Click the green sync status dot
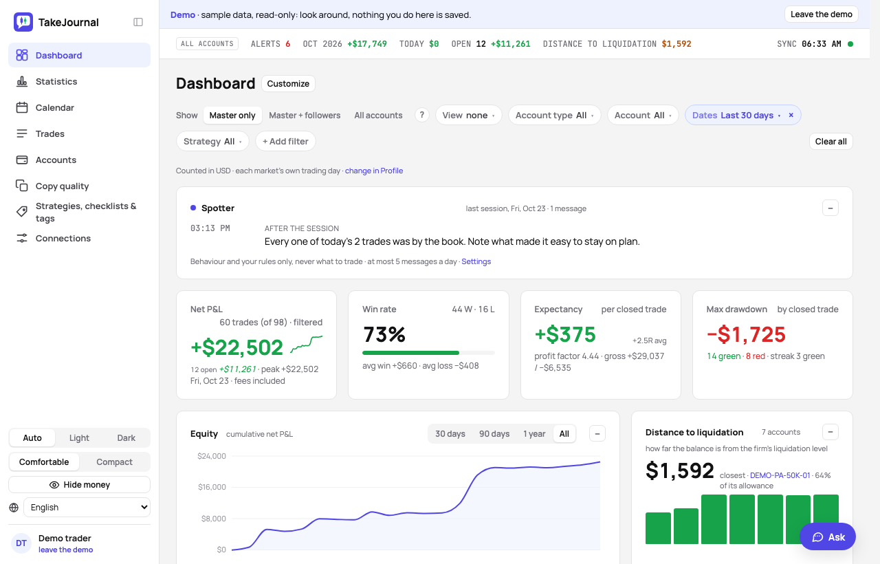This screenshot has height=564, width=880. tap(850, 44)
